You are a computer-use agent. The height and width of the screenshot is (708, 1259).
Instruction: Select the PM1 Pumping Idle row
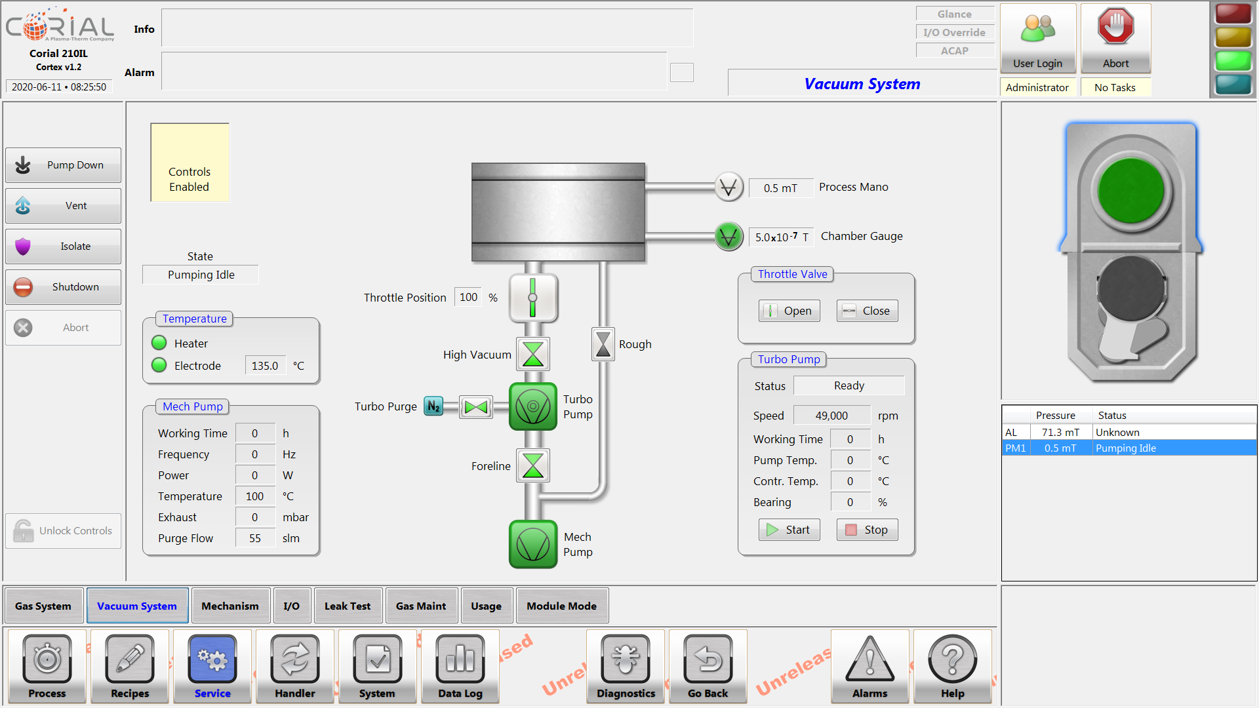point(1129,448)
